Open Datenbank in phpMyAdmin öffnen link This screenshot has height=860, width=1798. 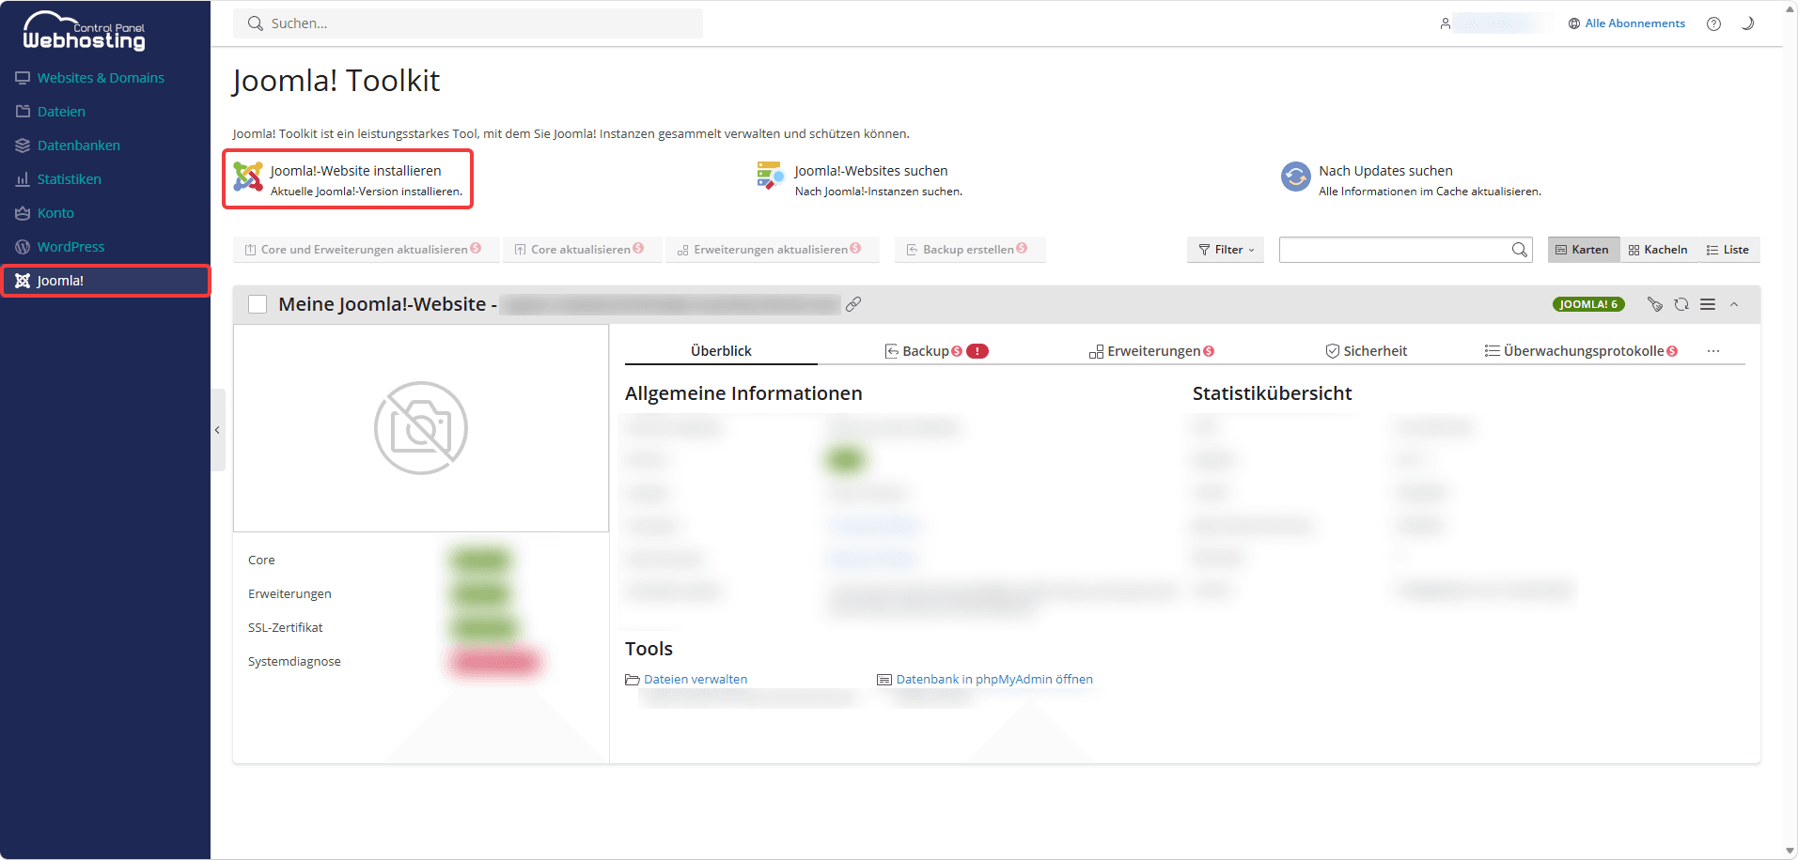(994, 680)
